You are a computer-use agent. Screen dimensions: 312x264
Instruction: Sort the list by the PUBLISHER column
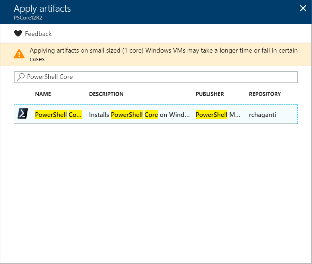tap(210, 94)
